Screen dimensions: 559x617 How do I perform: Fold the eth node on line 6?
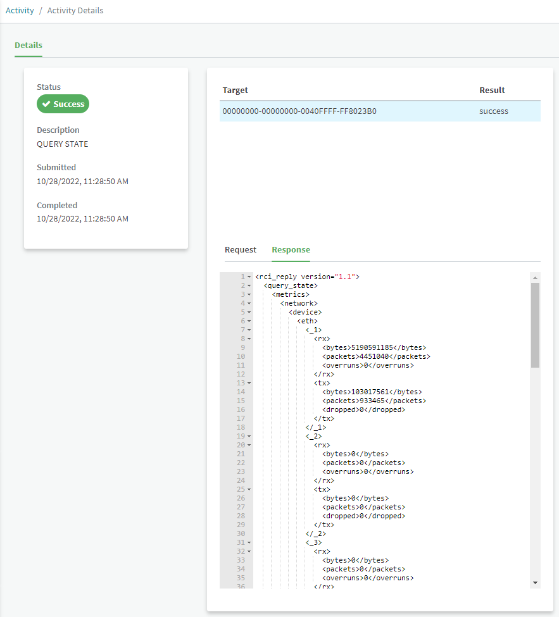click(249, 321)
